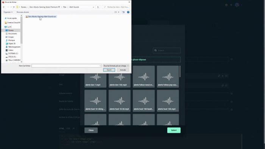Open Musique folder in sidebar
Image resolution: width=265 pixels, height=149 pixels.
point(10,40)
